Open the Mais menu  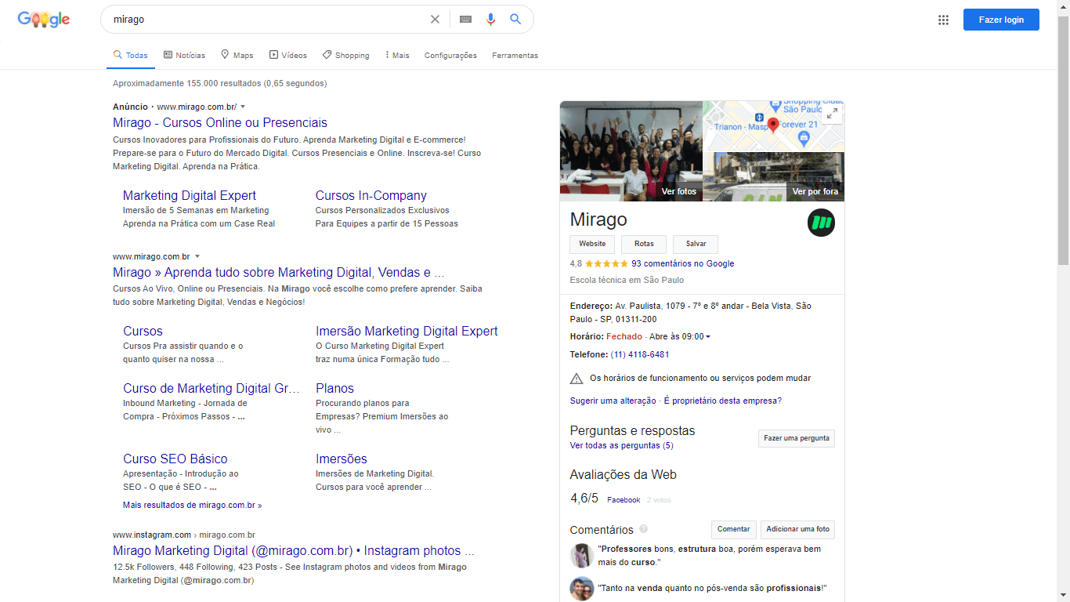pyautogui.click(x=397, y=56)
